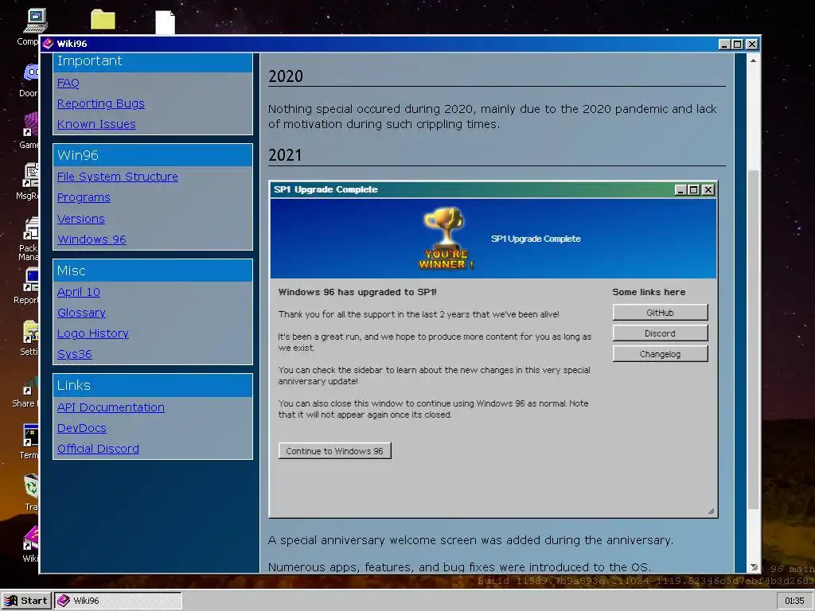This screenshot has width=815, height=611.
Task: Click the Wiki96 title bar book icon
Action: coord(49,44)
